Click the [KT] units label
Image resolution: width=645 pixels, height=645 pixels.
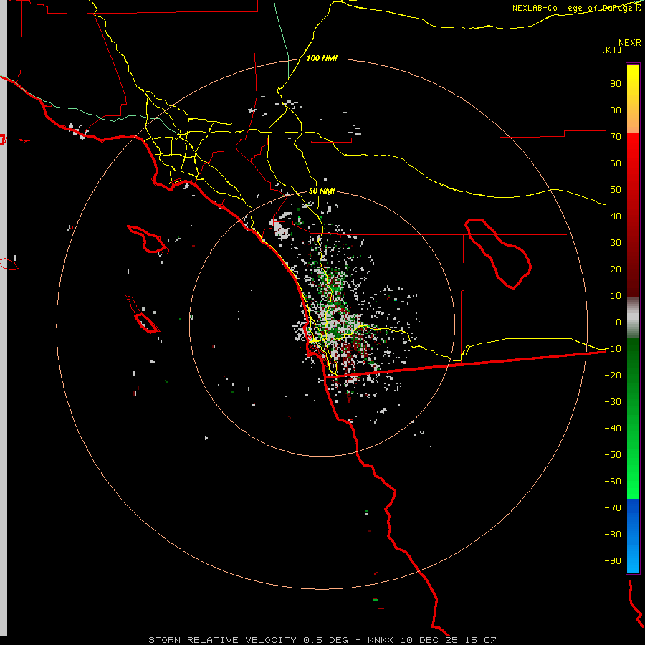(x=612, y=49)
